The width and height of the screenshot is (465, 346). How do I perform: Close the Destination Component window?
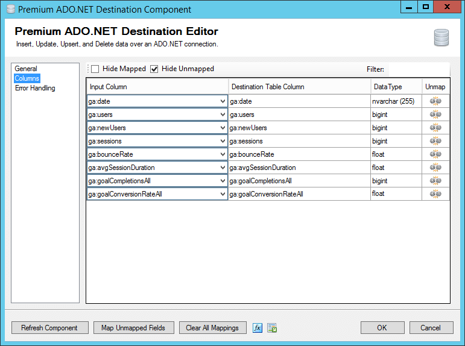[447, 7]
